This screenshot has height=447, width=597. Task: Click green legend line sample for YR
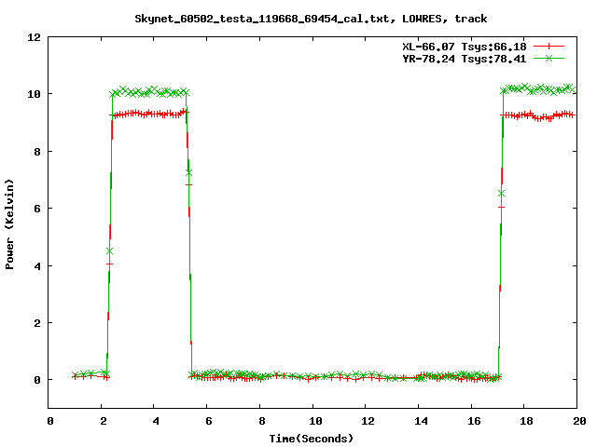548,58
